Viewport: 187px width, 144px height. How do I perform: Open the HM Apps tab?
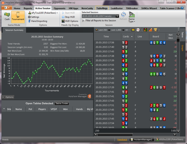pyautogui.click(x=73, y=8)
